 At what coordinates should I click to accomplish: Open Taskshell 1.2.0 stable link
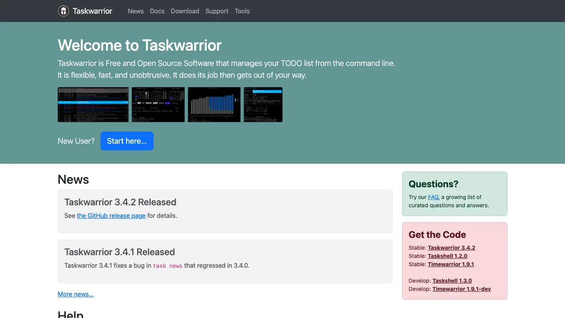448,256
